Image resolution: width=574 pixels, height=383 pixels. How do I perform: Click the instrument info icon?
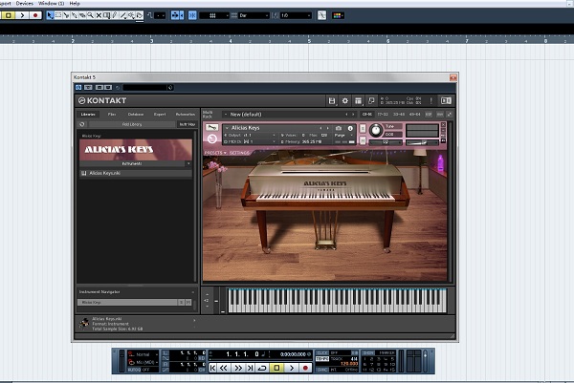[x=350, y=128]
